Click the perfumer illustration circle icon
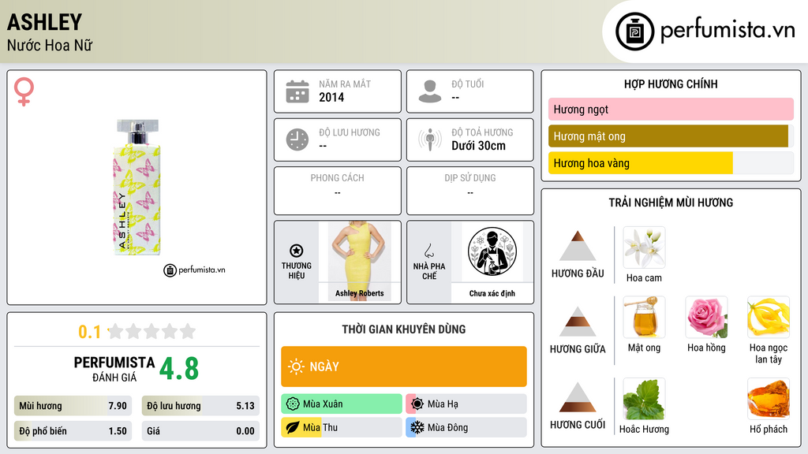The height and width of the screenshot is (454, 808). 492,251
